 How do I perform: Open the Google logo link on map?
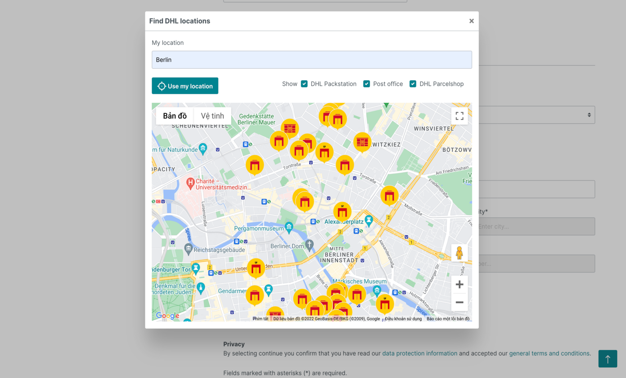click(167, 316)
